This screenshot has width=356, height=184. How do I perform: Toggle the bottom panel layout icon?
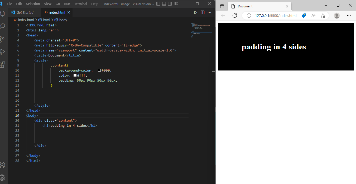(164, 4)
